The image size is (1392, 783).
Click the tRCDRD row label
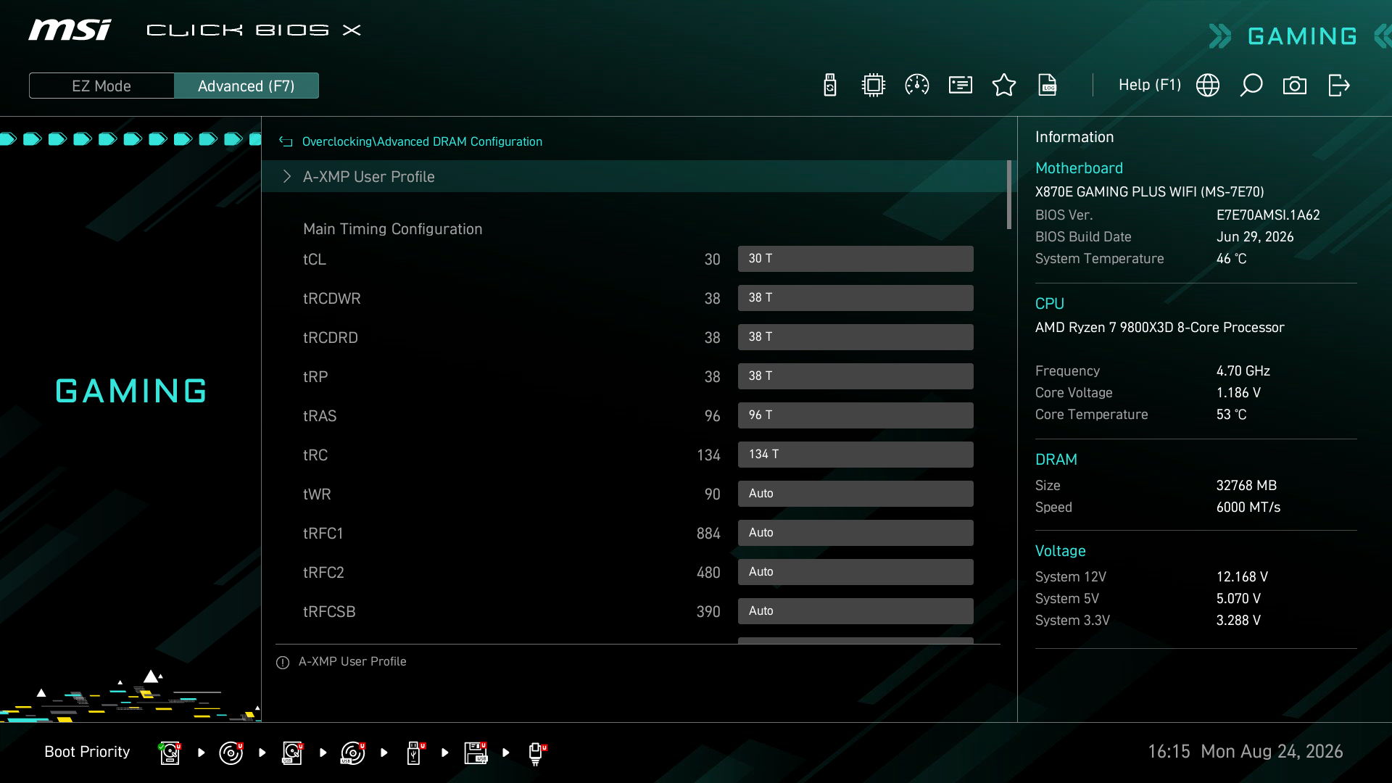point(331,338)
